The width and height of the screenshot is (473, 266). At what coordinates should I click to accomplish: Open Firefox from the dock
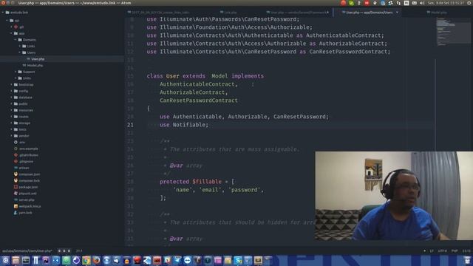point(96,260)
